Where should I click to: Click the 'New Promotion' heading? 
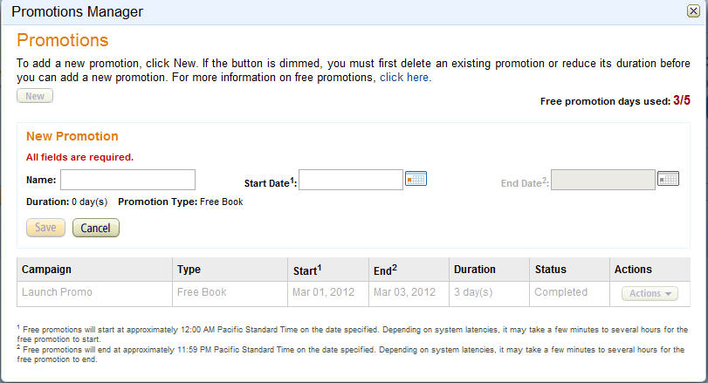pos(72,136)
